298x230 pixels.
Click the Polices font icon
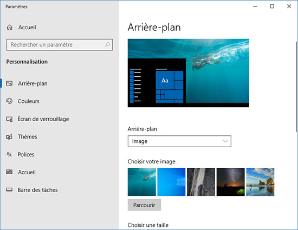(9, 154)
